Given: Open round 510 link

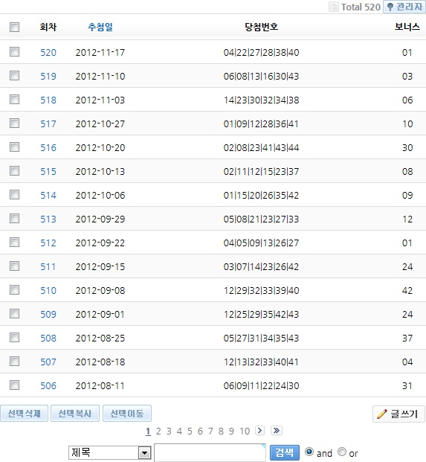Looking at the screenshot, I should 48,291.
